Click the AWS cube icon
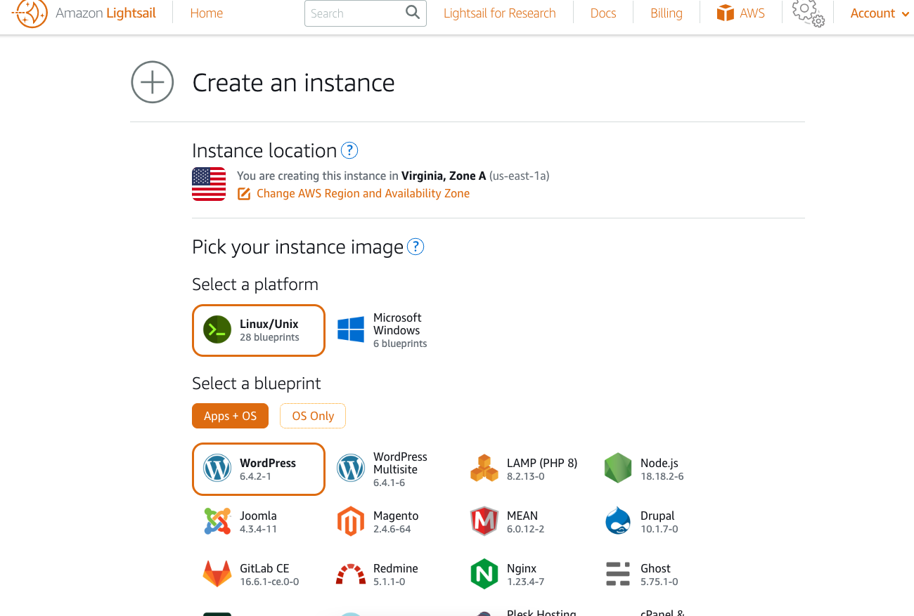 (x=726, y=13)
